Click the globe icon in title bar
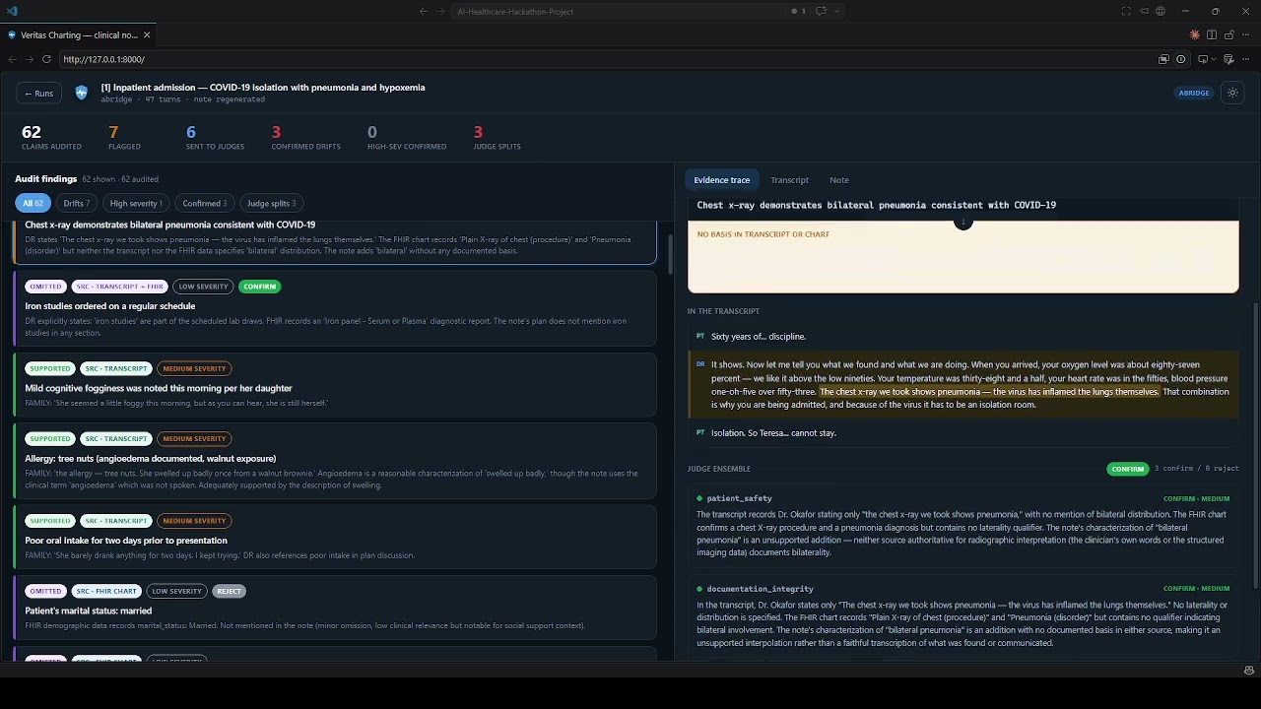This screenshot has height=709, width=1261. click(x=1160, y=11)
